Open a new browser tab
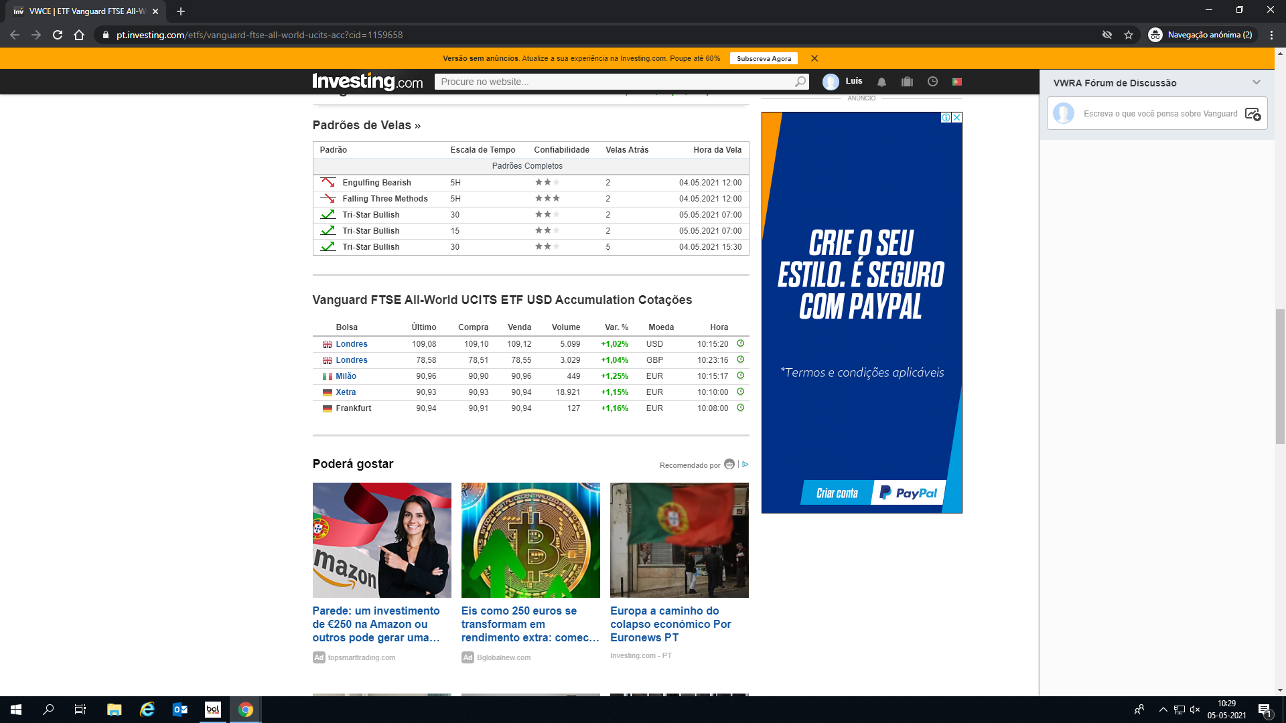This screenshot has width=1286, height=723. pyautogui.click(x=181, y=11)
